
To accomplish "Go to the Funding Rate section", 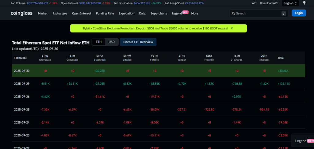I will [105, 13].
